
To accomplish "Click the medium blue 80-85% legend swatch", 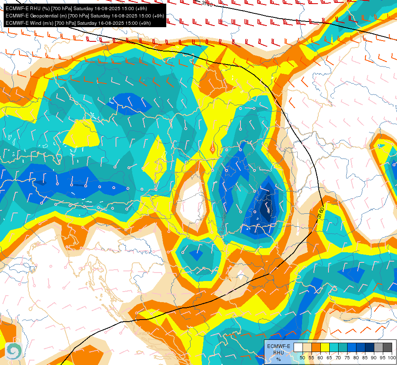I will point(361,347).
